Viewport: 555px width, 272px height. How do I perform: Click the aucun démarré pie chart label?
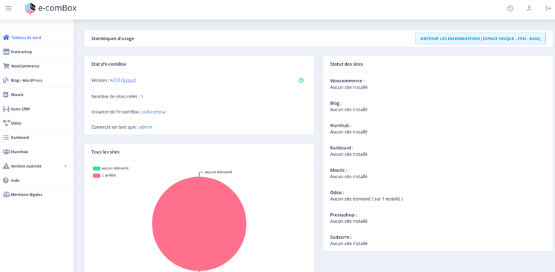click(219, 172)
